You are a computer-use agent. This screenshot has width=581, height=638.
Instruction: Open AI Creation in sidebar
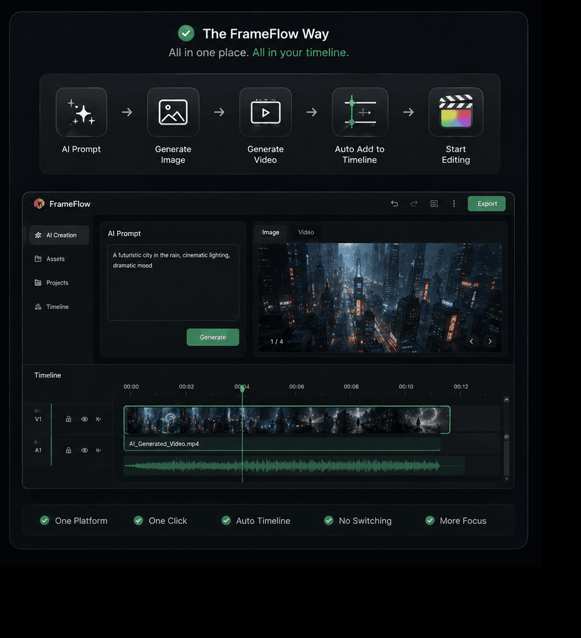coord(59,235)
